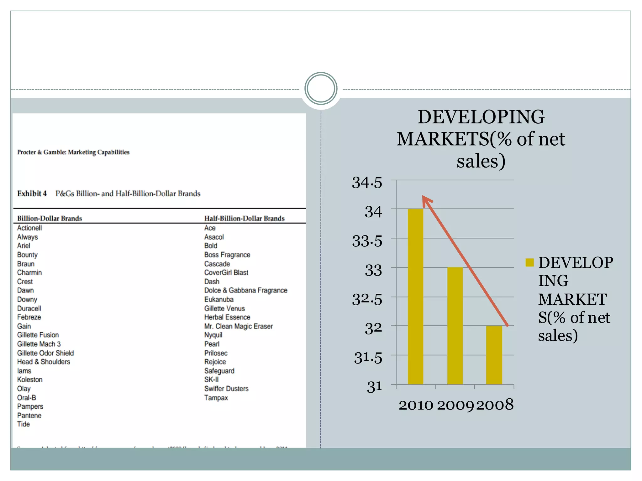Viewport: 642px width, 481px height.
Task: Click the chart legend label text
Action: pyautogui.click(x=576, y=299)
